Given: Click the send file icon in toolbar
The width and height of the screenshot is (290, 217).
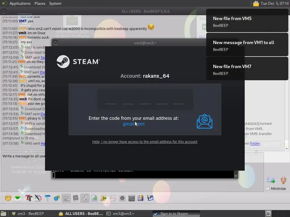Looking at the screenshot, I should [x=95, y=198].
